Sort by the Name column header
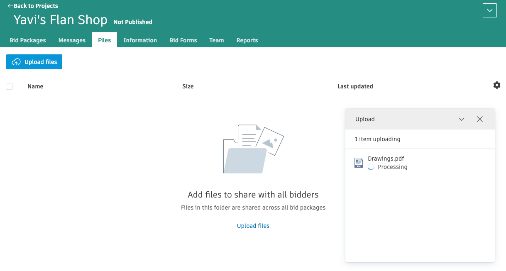Image resolution: width=506 pixels, height=271 pixels. coord(35,86)
